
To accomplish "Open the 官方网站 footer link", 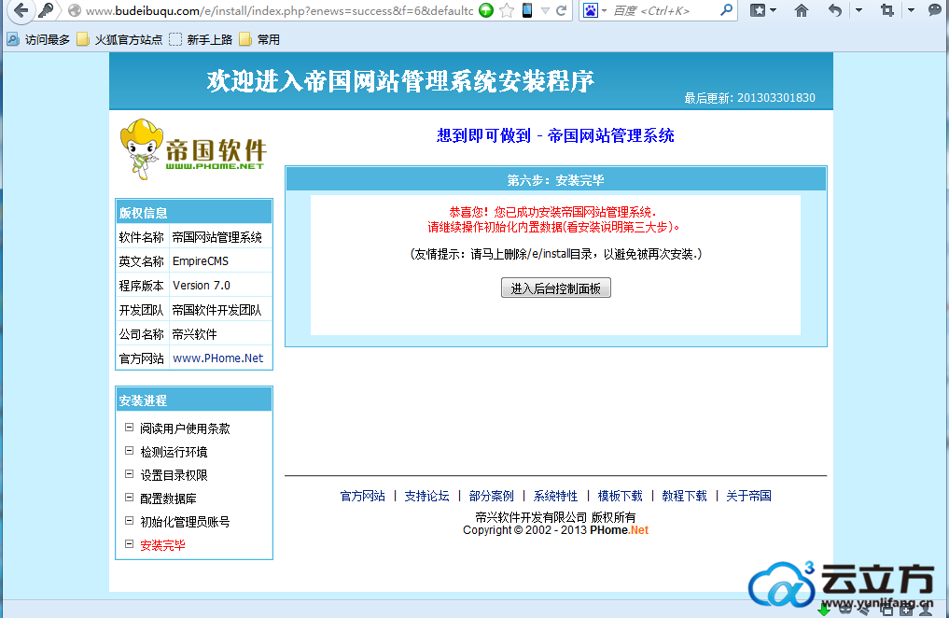I will point(363,496).
